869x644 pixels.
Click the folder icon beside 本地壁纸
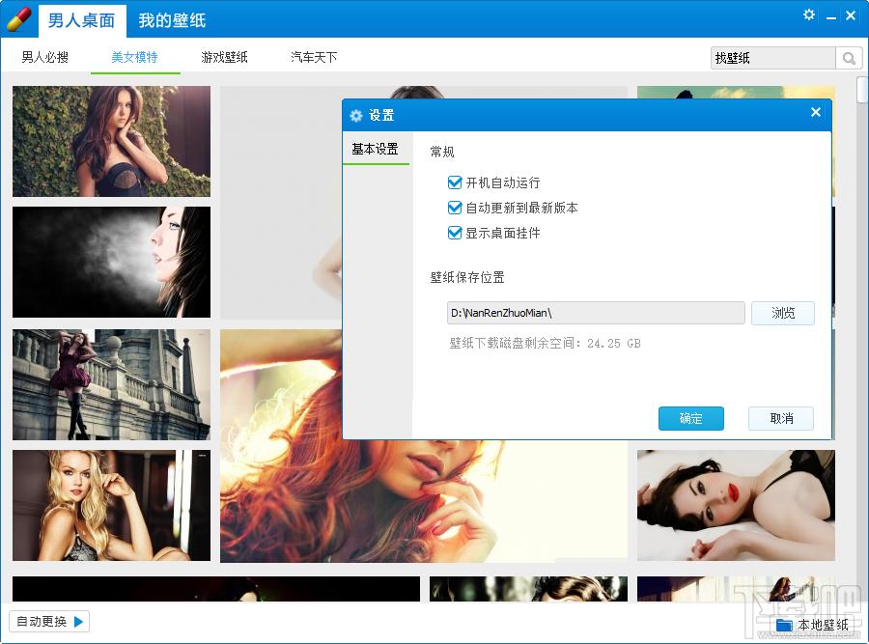[x=784, y=625]
